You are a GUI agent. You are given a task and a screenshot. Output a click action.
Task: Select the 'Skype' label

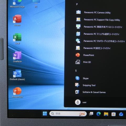(86, 78)
